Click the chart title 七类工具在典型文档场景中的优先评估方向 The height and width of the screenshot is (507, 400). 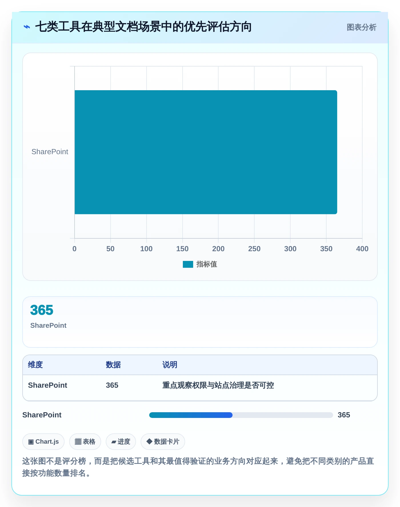pos(143,27)
